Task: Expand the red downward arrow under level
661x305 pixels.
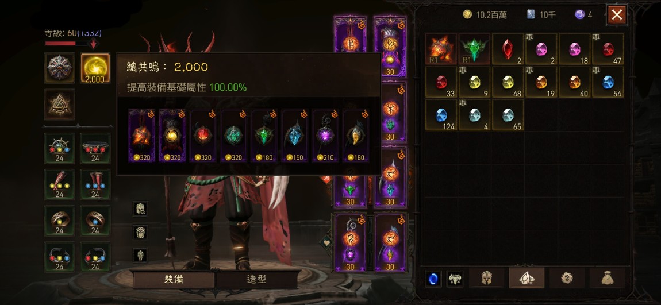Action: [x=94, y=44]
